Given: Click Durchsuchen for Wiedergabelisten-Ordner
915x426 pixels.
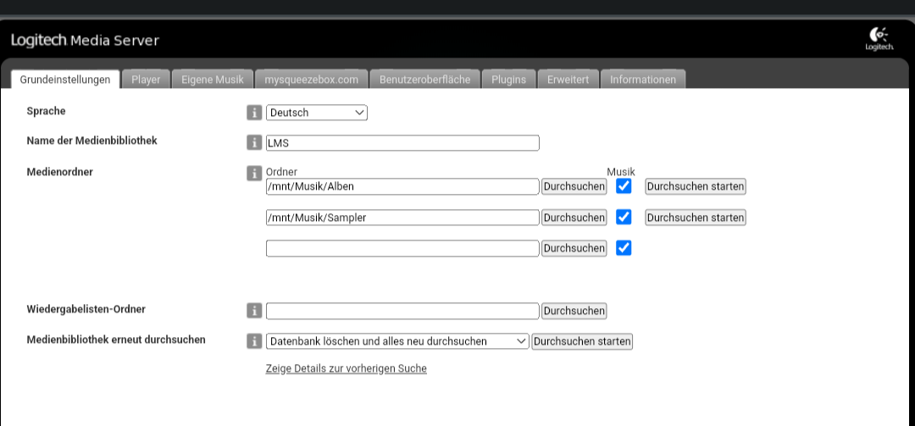Looking at the screenshot, I should pyautogui.click(x=574, y=311).
